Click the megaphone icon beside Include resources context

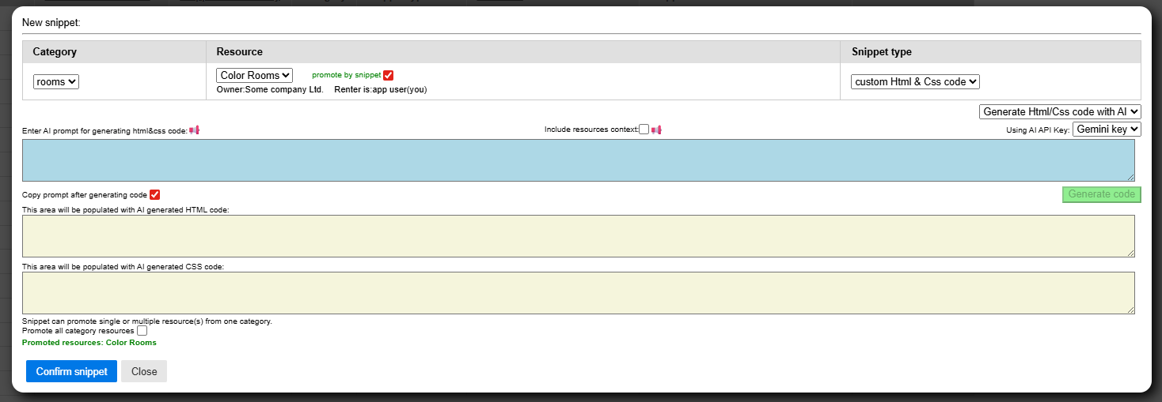(x=656, y=130)
